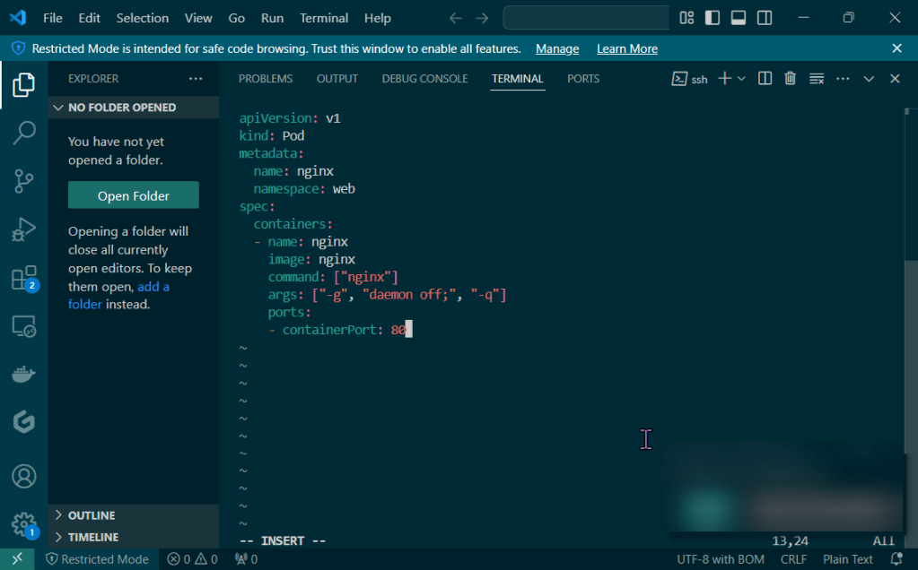Open the Search view in activity bar
The height and width of the screenshot is (570, 918).
click(x=24, y=133)
